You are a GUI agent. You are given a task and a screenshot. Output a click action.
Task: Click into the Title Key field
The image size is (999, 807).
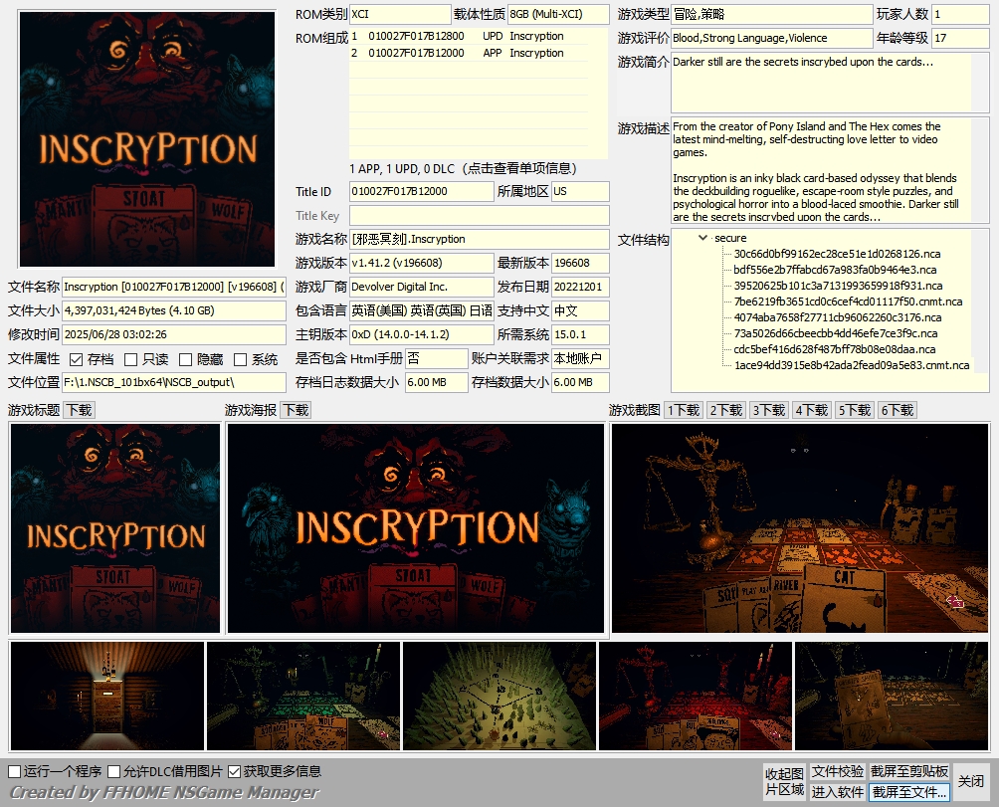tap(479, 216)
